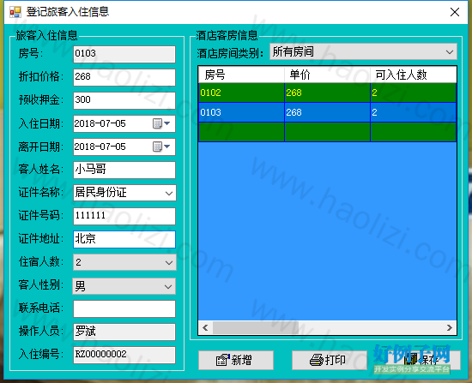
Task: Click the 新增 (Add) button
Action: coord(236,360)
